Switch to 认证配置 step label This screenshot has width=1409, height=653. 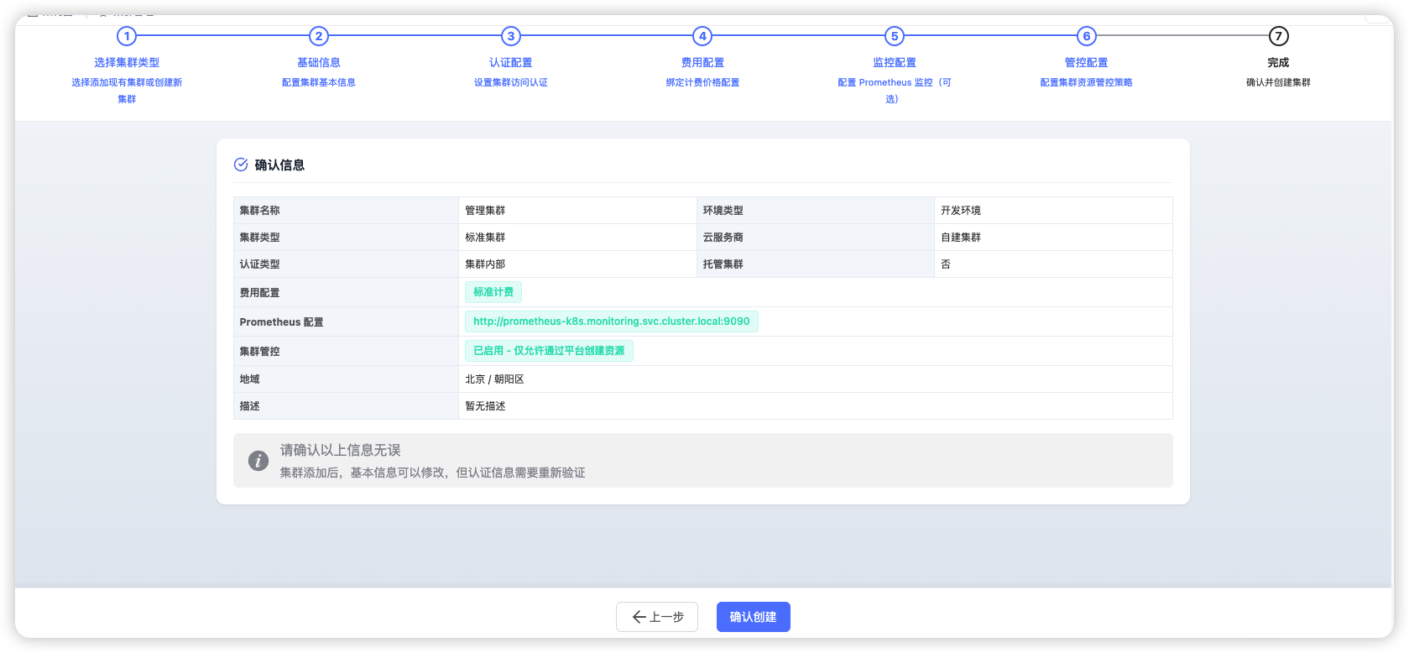(511, 63)
